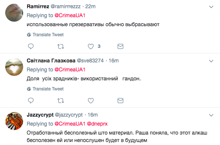Reply to Світлана Глазкова's tweet
The width and height of the screenshot is (220, 145).
tap(31, 101)
